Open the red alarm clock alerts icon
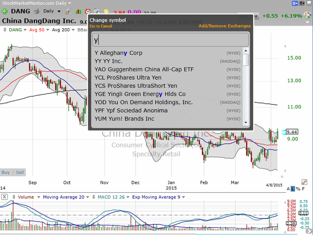 tap(88, 11)
